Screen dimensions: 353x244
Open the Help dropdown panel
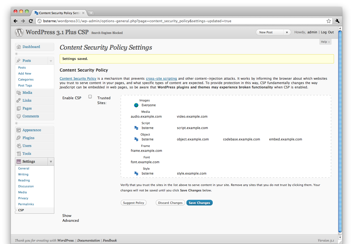(x=325, y=42)
